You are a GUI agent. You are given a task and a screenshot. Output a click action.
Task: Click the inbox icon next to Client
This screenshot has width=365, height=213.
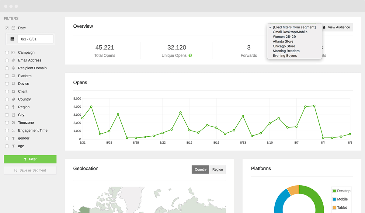(13, 92)
